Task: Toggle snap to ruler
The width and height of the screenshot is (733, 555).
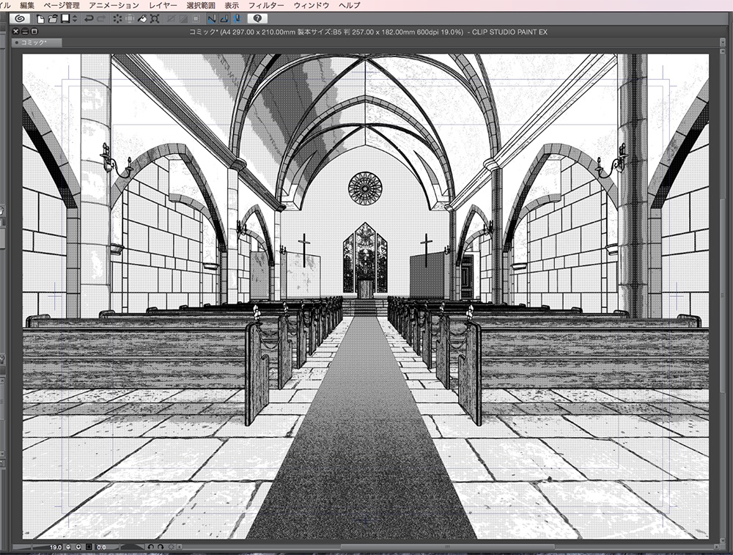Action: [212, 19]
